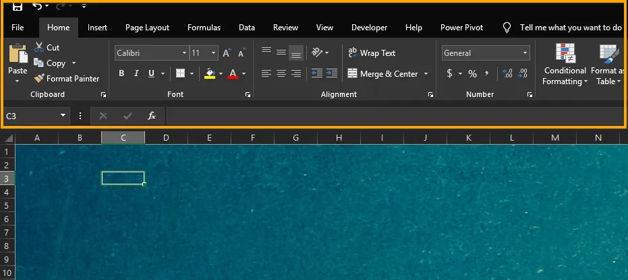Click the Copy button
Image resolution: width=628 pixels, height=280 pixels.
(51, 63)
